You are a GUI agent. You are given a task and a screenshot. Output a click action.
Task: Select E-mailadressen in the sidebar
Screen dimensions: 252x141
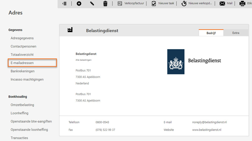tap(32, 63)
